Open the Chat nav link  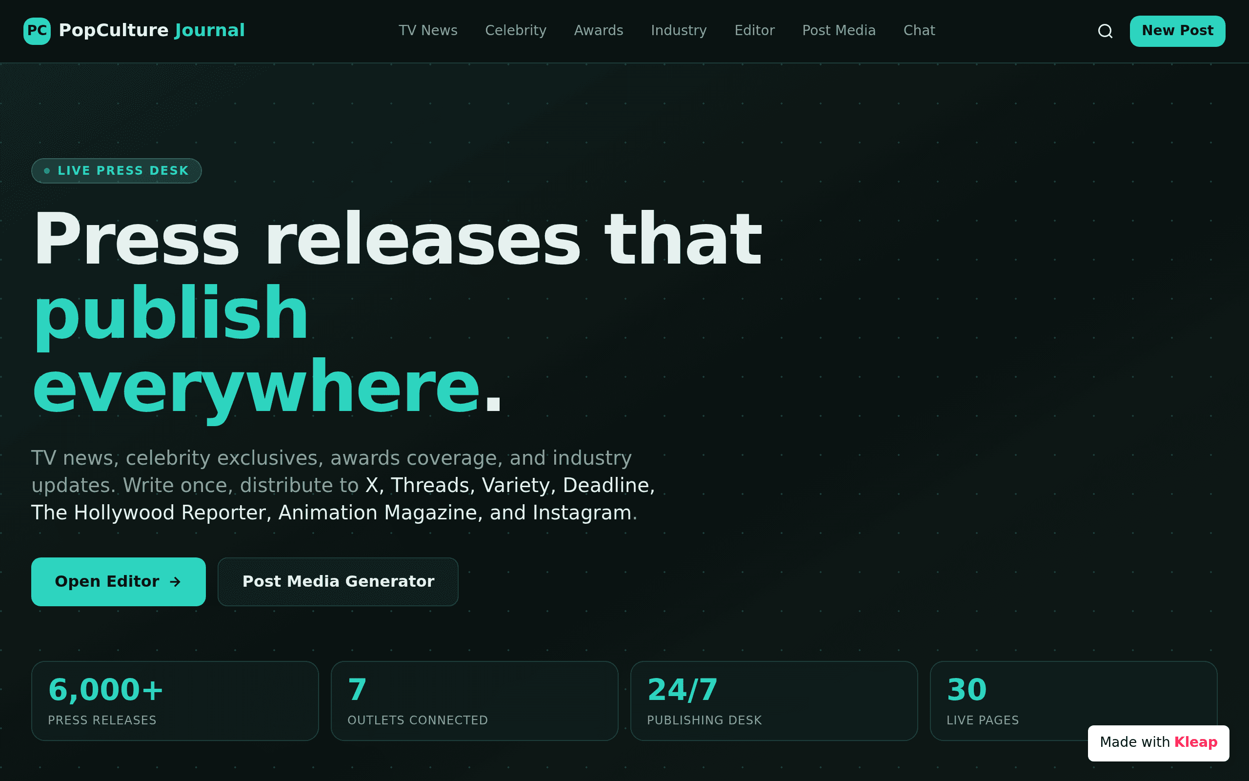click(919, 30)
